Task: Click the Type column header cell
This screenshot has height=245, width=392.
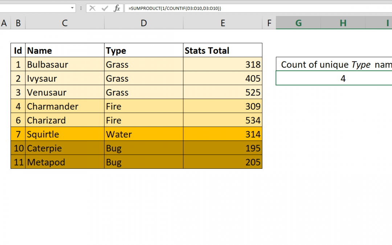Action: pos(144,50)
